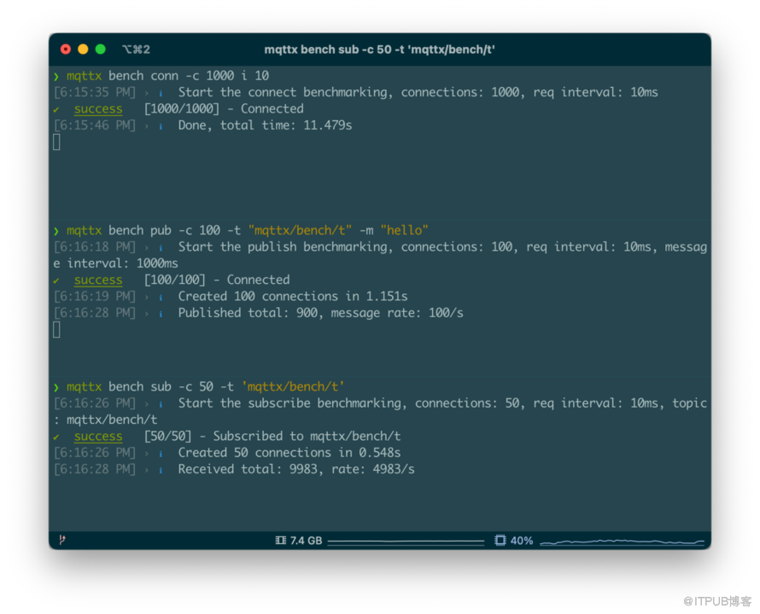Click the info icon on 'Done, total time' line
This screenshot has height=614, width=760.
pos(161,126)
